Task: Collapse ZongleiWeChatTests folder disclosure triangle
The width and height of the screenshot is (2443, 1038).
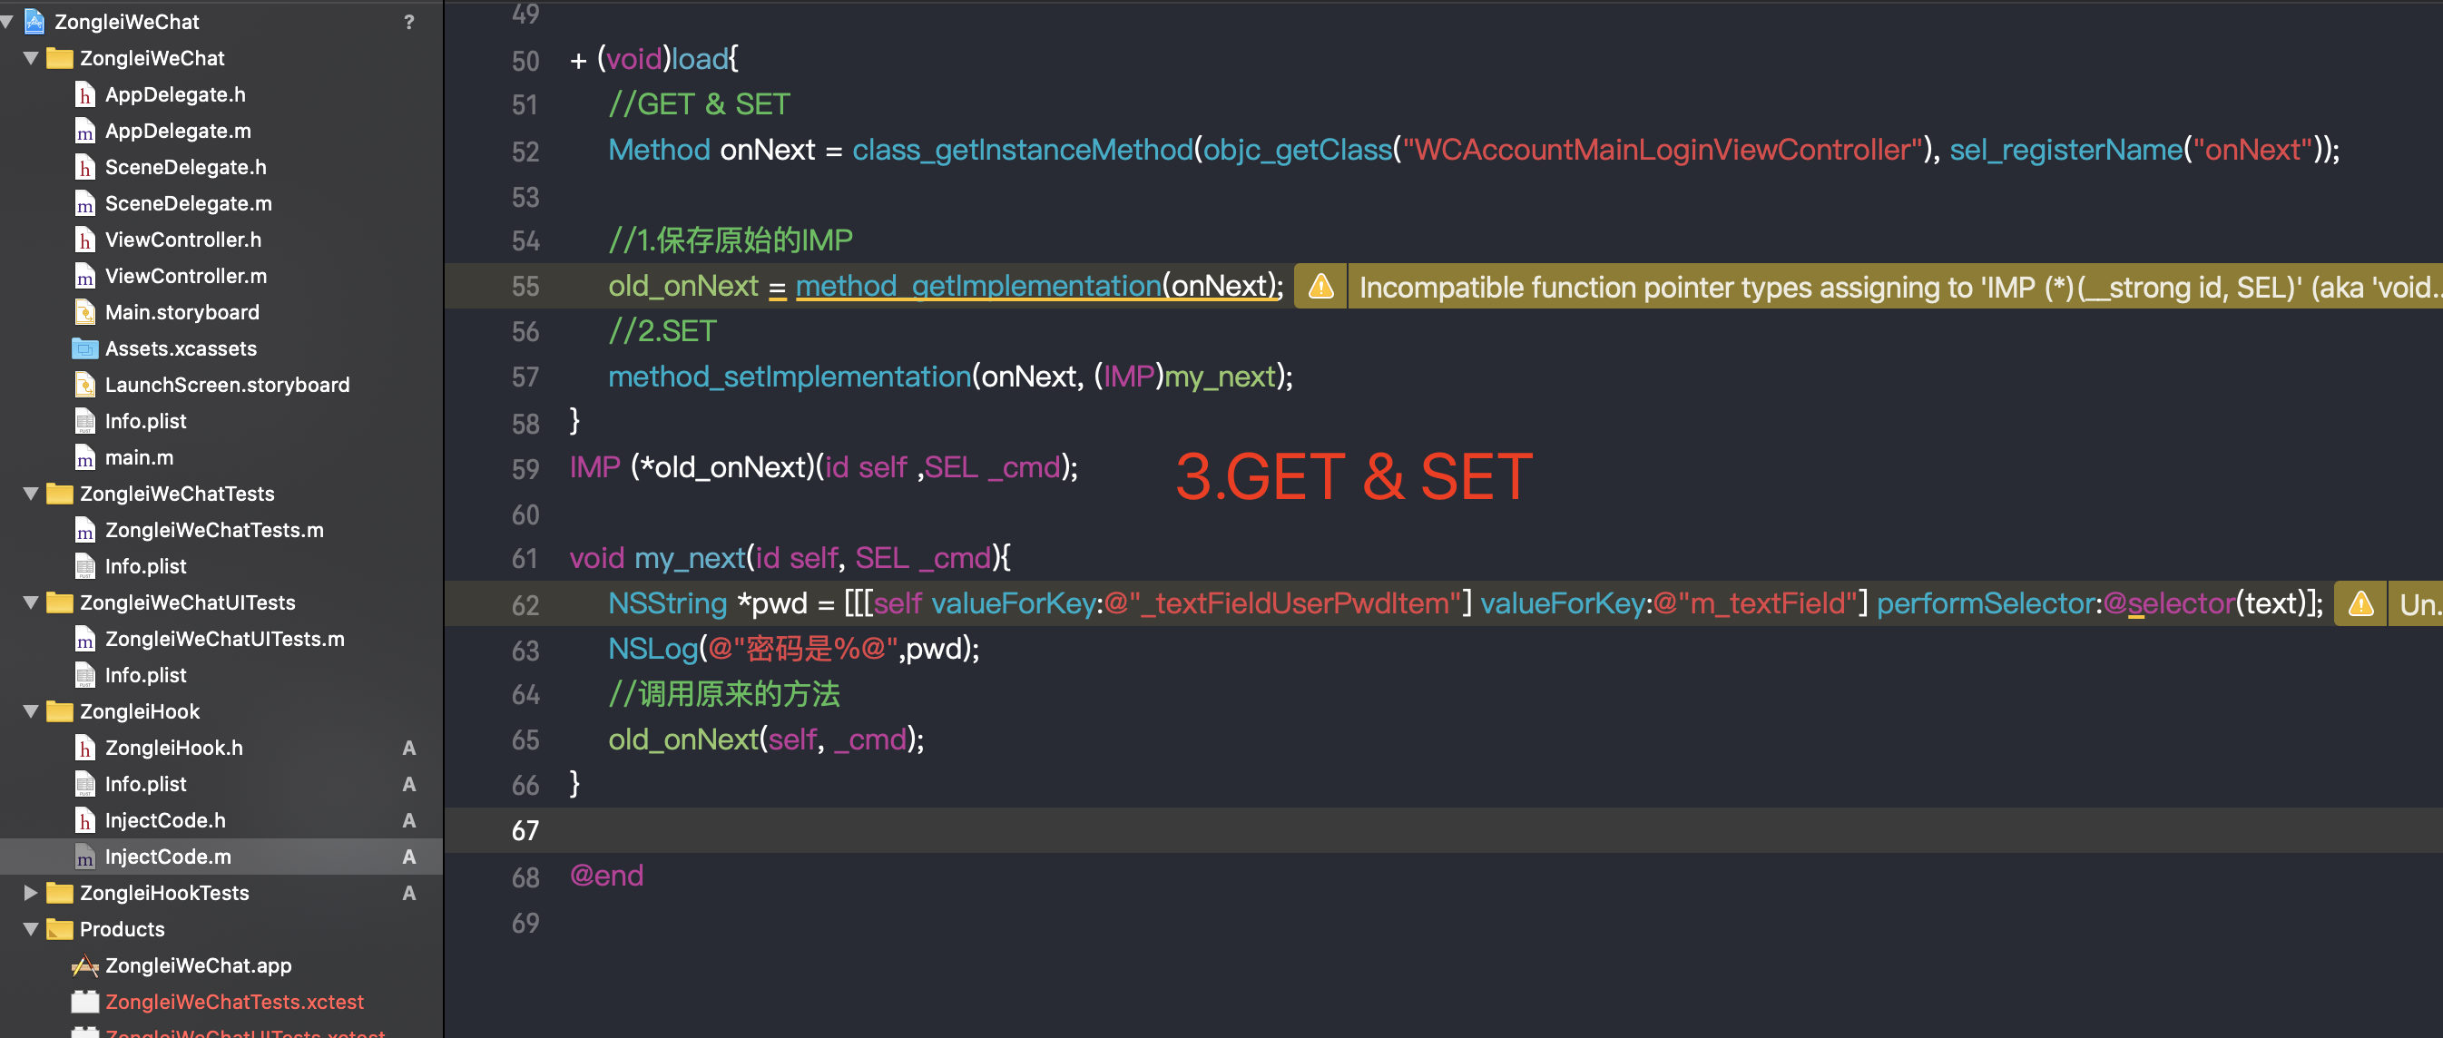Action: click(30, 493)
